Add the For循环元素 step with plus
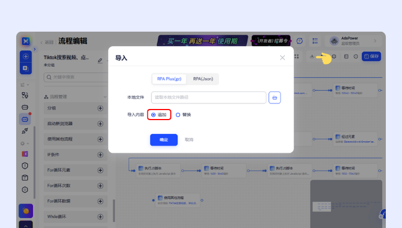 [100, 170]
